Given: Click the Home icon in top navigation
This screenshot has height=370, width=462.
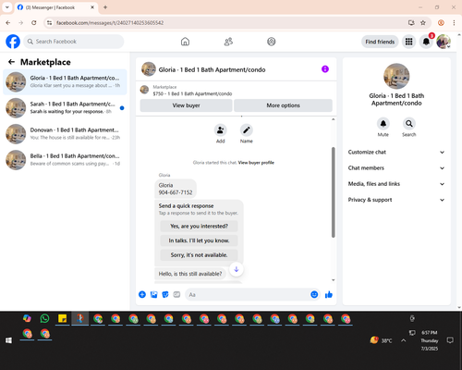Looking at the screenshot, I should (x=185, y=42).
